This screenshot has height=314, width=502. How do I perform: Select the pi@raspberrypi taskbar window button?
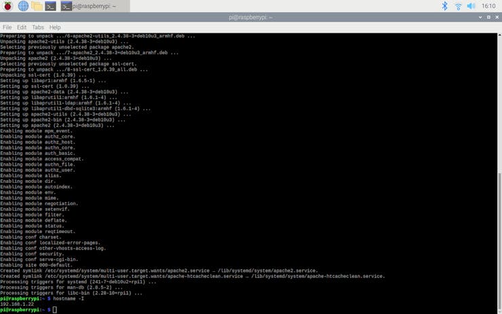[95, 6]
